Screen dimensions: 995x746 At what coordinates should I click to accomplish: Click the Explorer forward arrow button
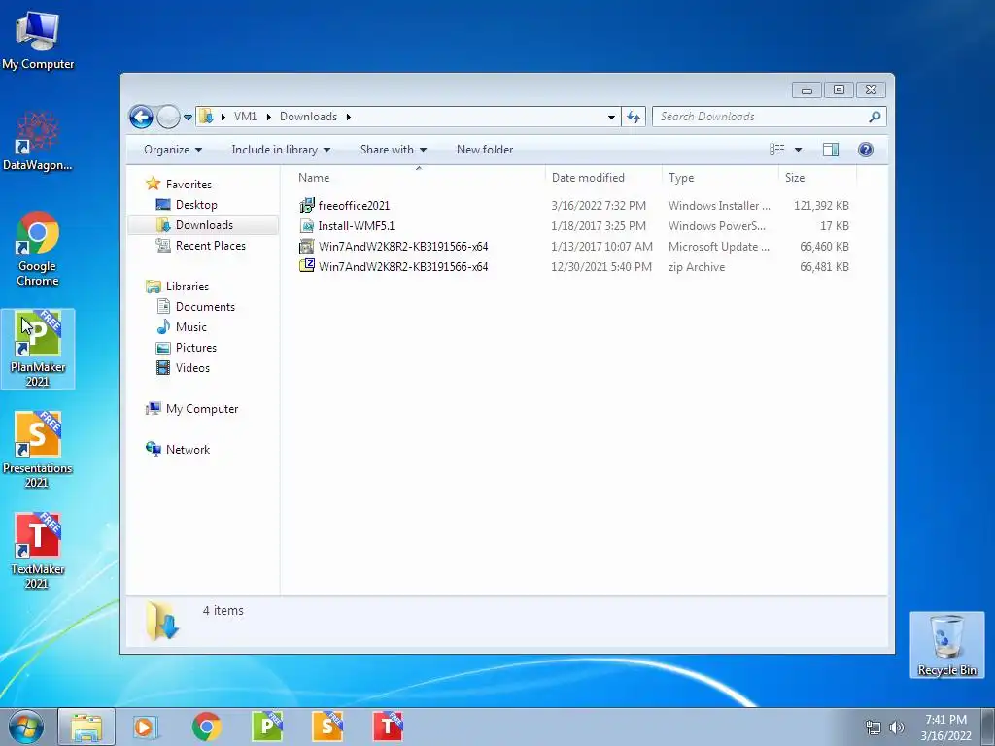pyautogui.click(x=168, y=117)
